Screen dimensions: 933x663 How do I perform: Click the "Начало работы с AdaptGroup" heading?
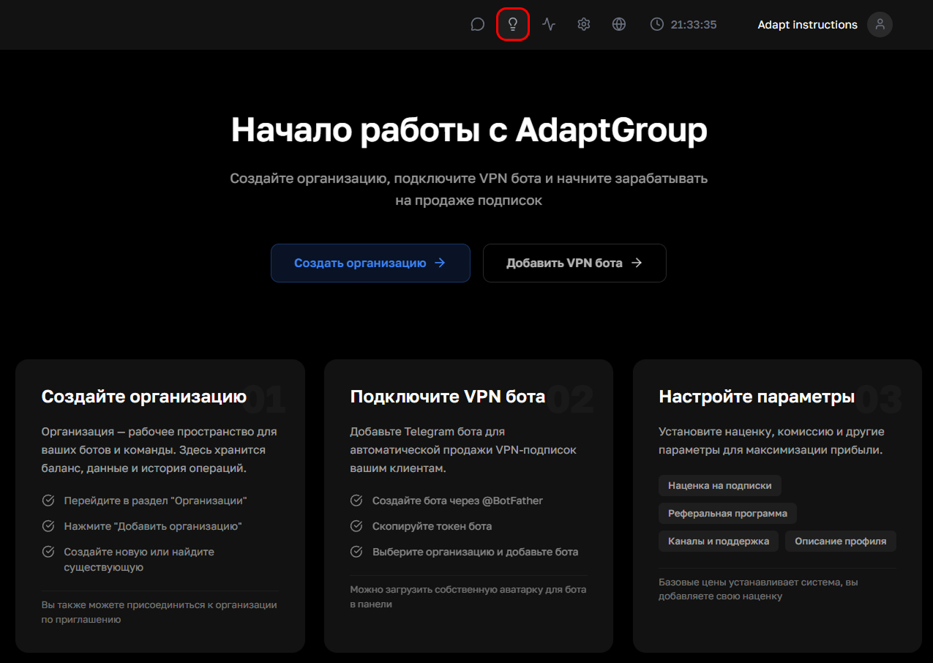(x=469, y=131)
